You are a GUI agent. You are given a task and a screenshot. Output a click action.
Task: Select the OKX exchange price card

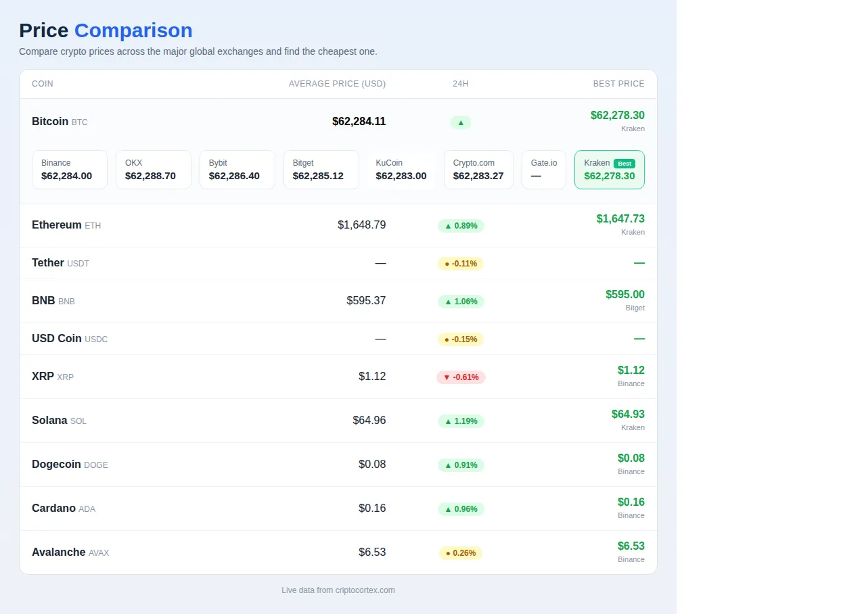point(154,170)
